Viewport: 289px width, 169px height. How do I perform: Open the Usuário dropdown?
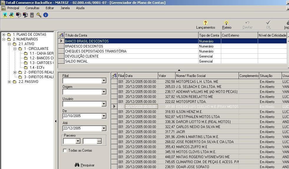click(x=104, y=104)
